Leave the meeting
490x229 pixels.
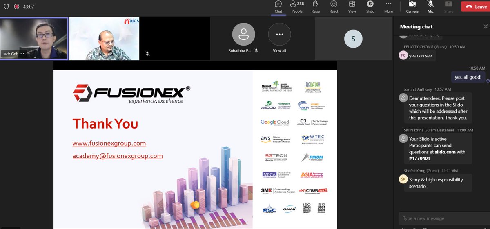(x=475, y=7)
